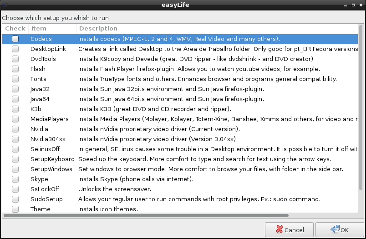This screenshot has width=366, height=239.
Task: Click the Cancel button
Action: [x=289, y=230]
